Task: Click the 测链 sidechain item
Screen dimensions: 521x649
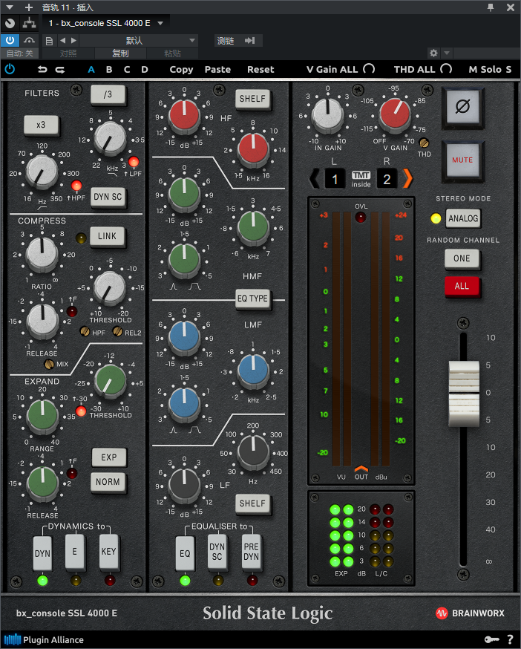Action: coord(226,41)
